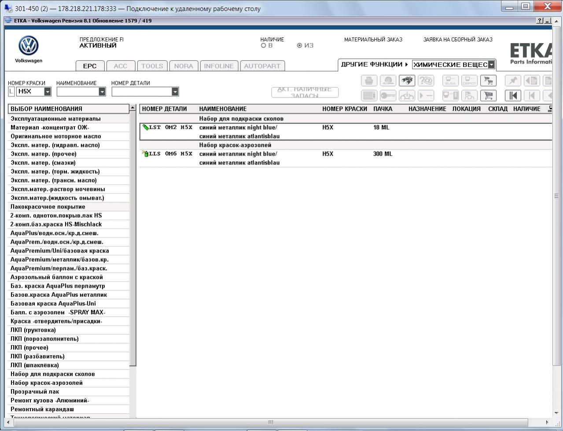Click the ELSA toolbar icon
The height and width of the screenshot is (431, 563).
point(450,81)
